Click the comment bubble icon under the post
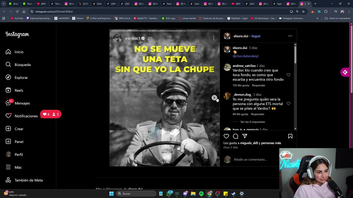Screen dimensions: 353x198 pyautogui.click(x=236, y=136)
